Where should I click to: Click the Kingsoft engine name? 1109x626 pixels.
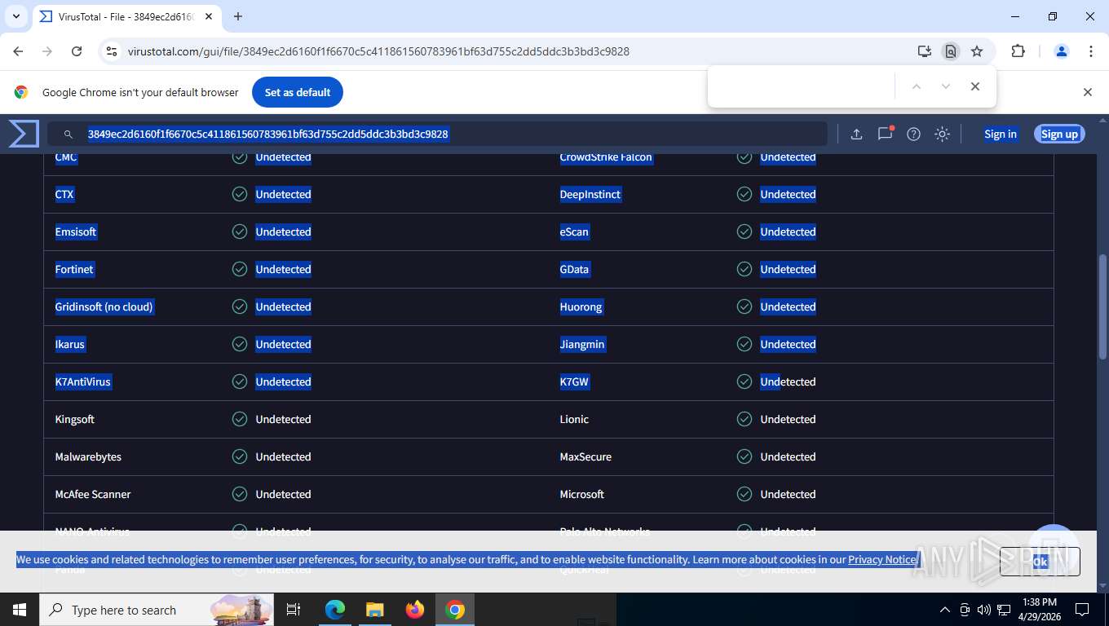click(x=75, y=419)
